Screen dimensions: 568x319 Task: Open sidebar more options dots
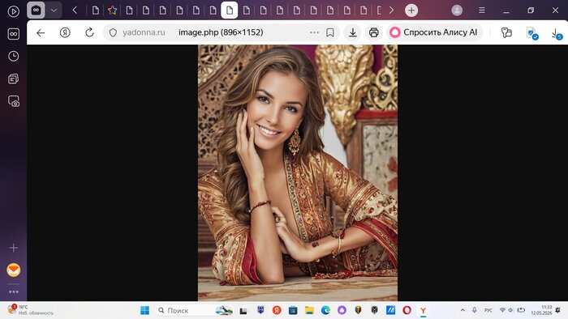coord(14,291)
